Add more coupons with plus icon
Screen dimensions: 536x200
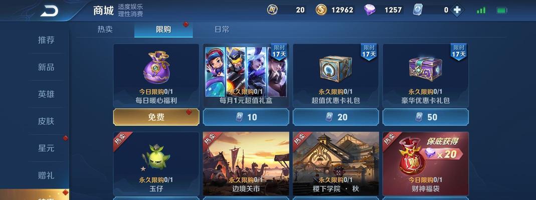pos(457,10)
